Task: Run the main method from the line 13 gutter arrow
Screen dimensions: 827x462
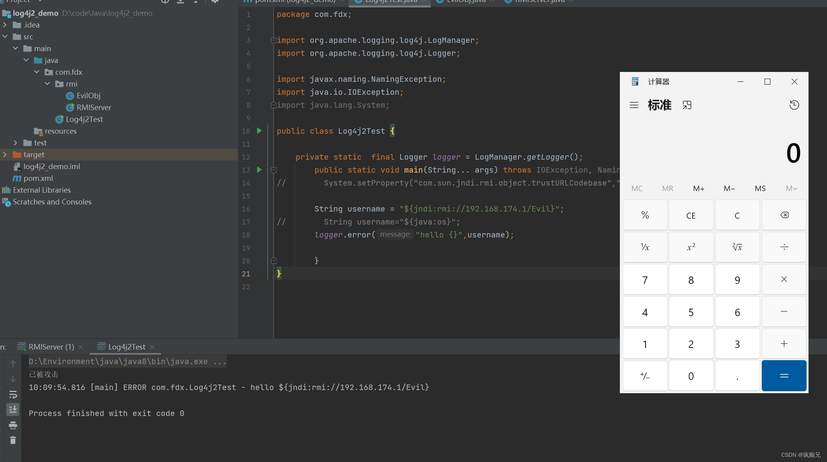Action: coord(259,170)
